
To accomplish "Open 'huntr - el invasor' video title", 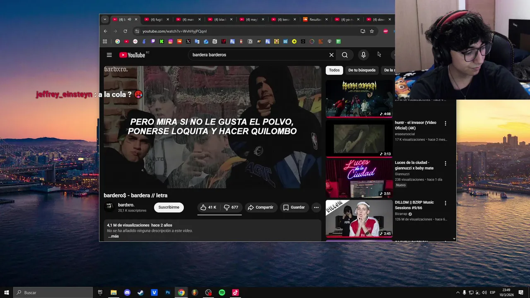I will pyautogui.click(x=416, y=125).
